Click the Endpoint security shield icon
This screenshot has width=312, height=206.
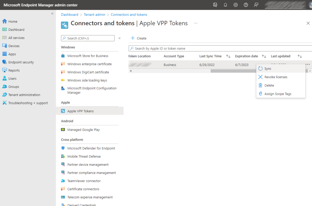point(5,62)
